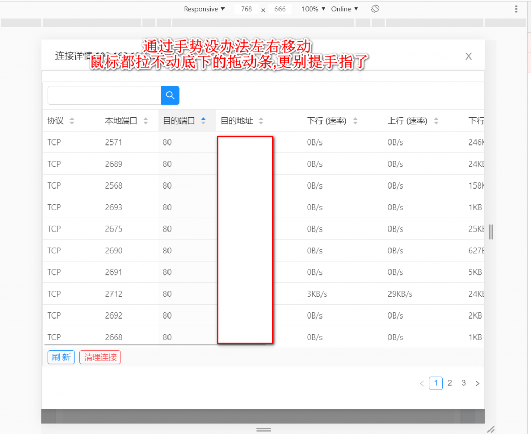
Task: Go to page 3 of results
Action: [x=463, y=383]
